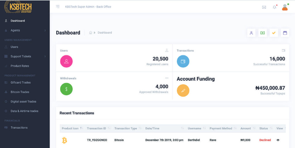Click the orange checkmark quick-action button
This screenshot has height=148, width=295.
click(x=274, y=33)
